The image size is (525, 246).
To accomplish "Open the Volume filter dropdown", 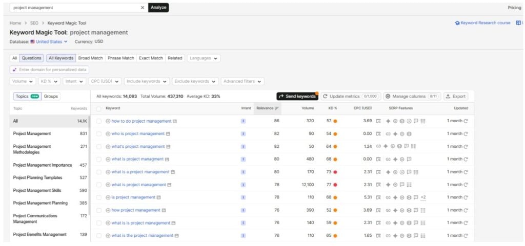I will pyautogui.click(x=23, y=81).
